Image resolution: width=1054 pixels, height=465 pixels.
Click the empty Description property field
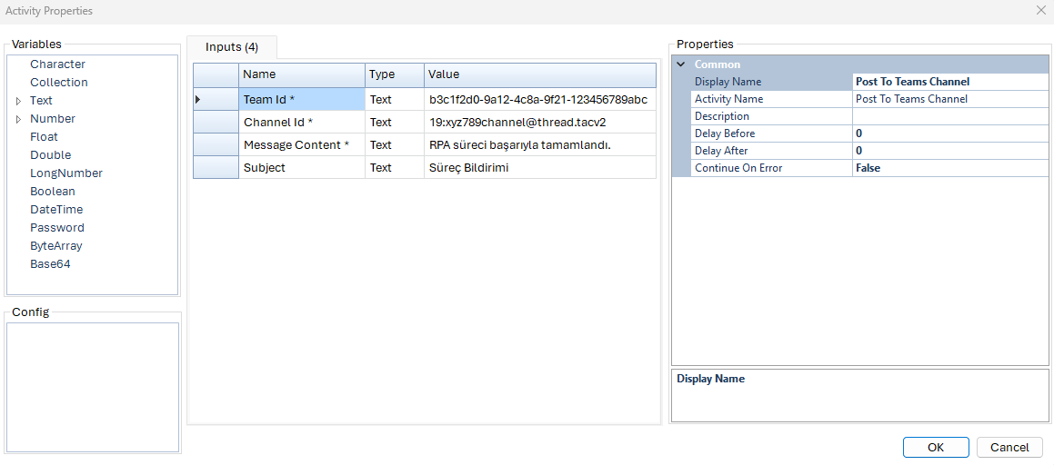pos(949,116)
